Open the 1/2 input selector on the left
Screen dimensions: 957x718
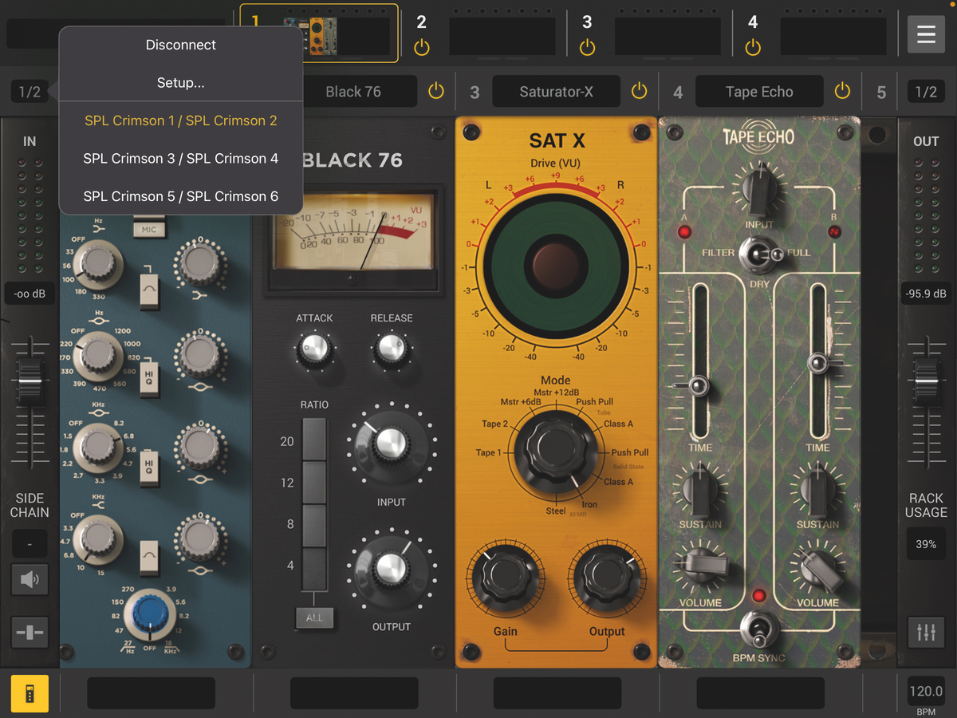pyautogui.click(x=30, y=92)
